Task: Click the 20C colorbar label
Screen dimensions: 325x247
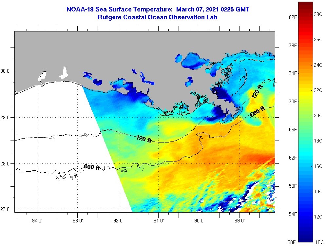Action: pos(318,116)
